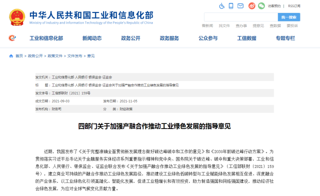
Task: Open the 政务公开 nav menu
Action: click(131, 38)
